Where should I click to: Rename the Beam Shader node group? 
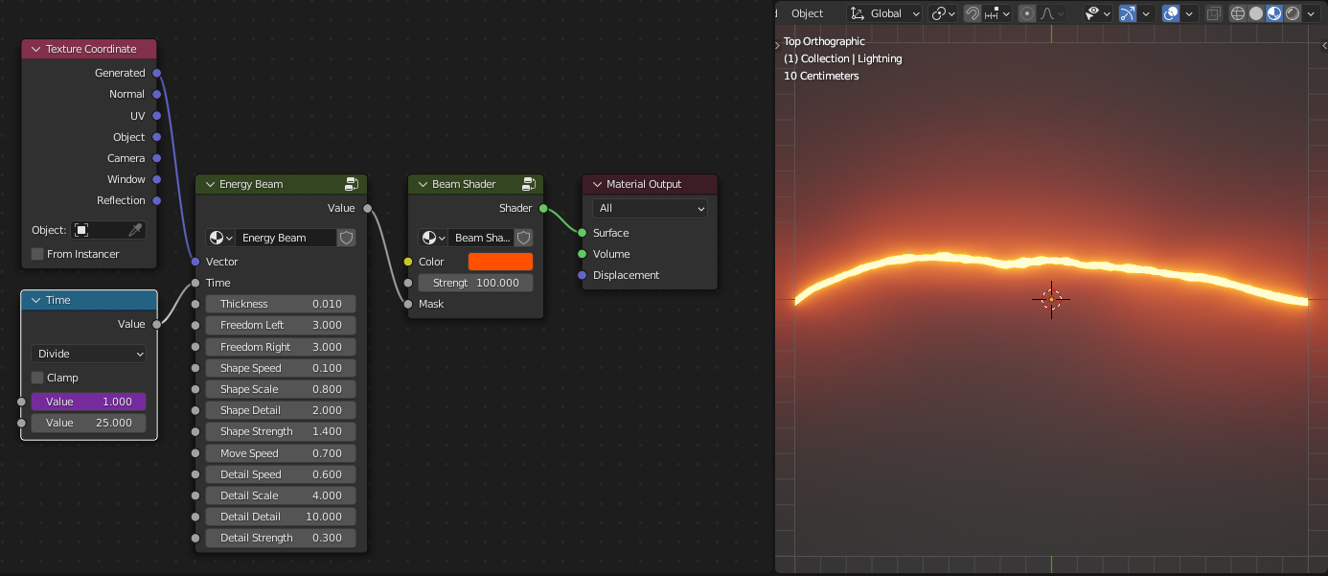[483, 238]
